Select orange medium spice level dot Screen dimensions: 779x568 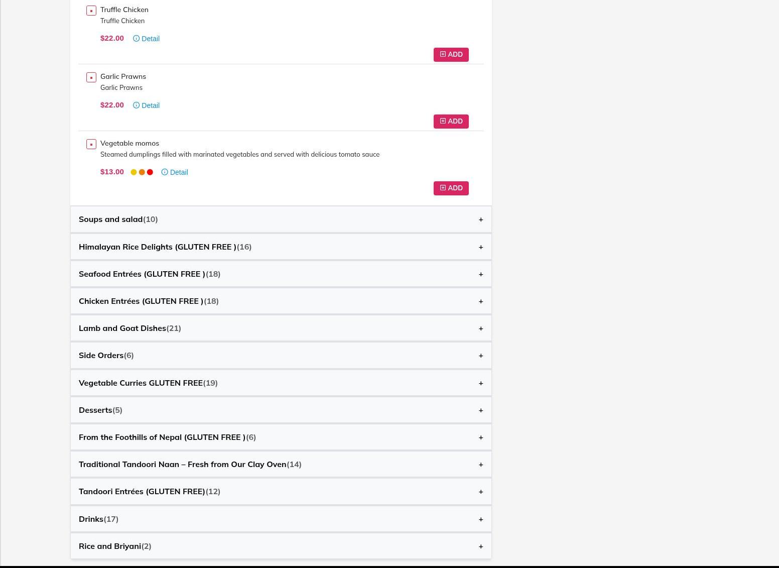click(x=142, y=172)
